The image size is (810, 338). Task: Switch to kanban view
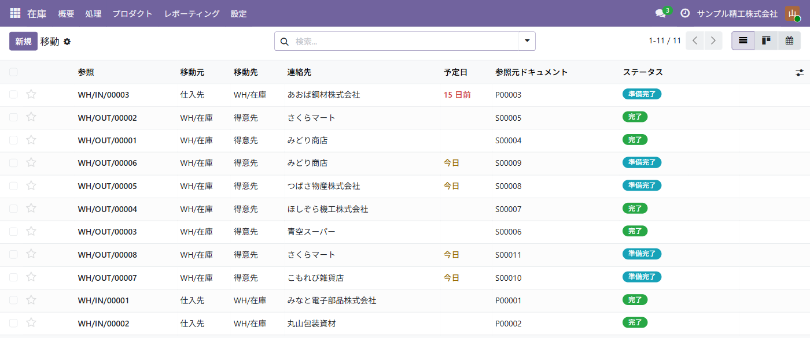(x=766, y=41)
